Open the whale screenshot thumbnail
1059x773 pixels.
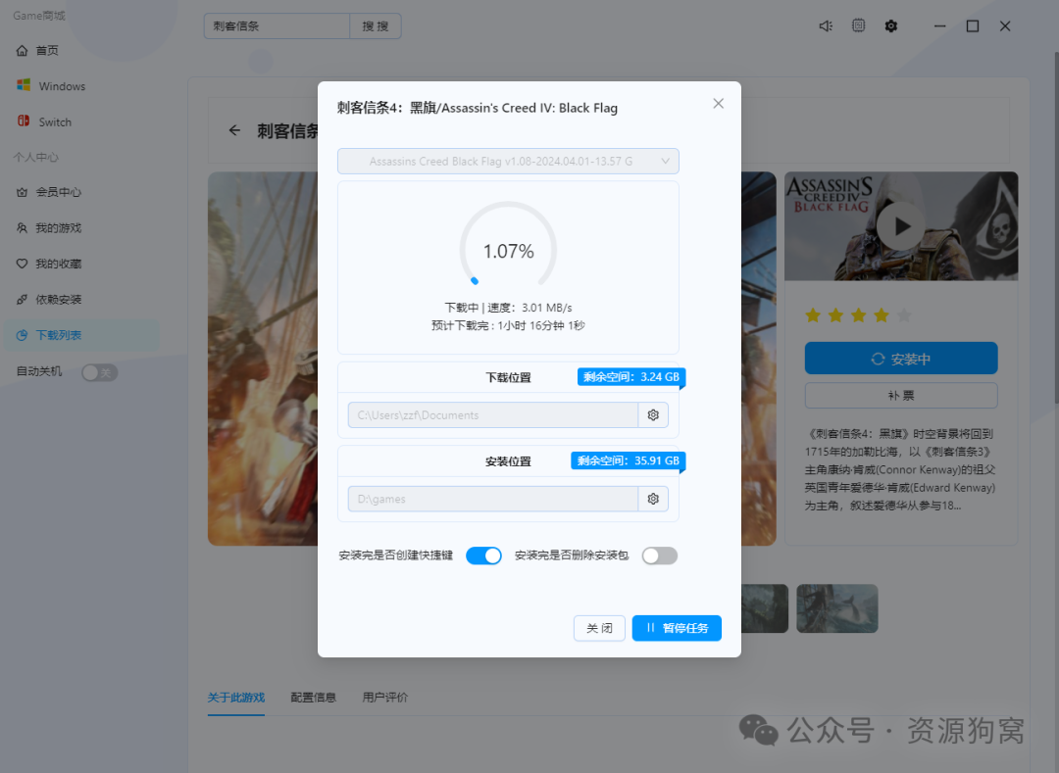836,608
